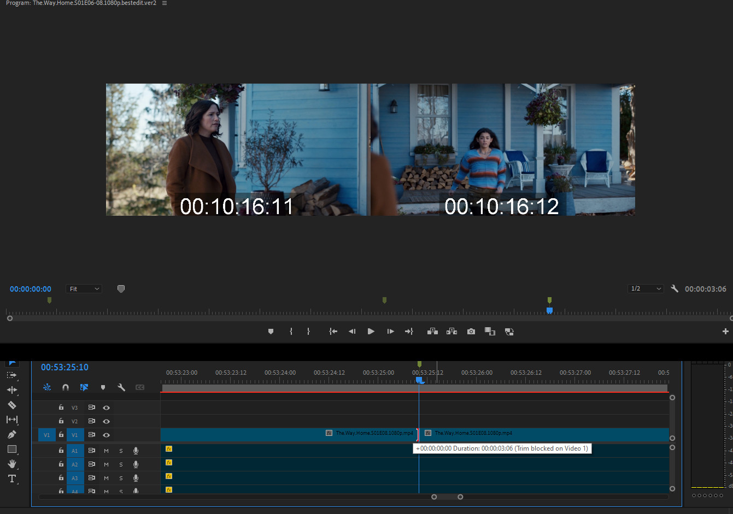The width and height of the screenshot is (733, 514).
Task: Add a marker from timeline header
Action: point(103,387)
